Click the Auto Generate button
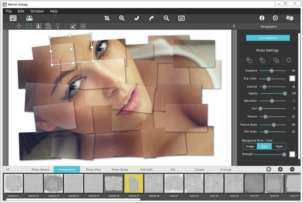303x203 pixels. coord(268,38)
